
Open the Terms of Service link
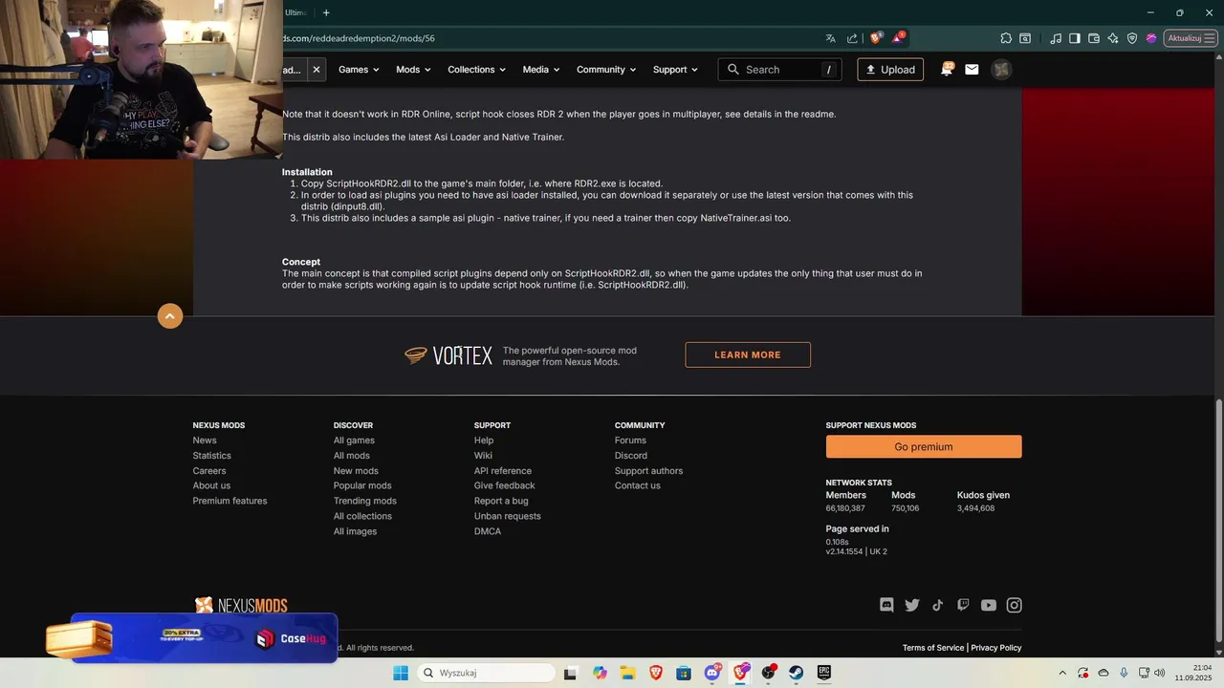[x=933, y=648]
